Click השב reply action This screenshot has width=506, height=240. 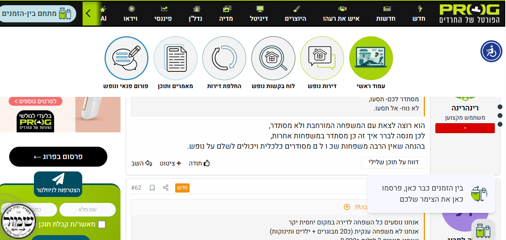point(142,163)
